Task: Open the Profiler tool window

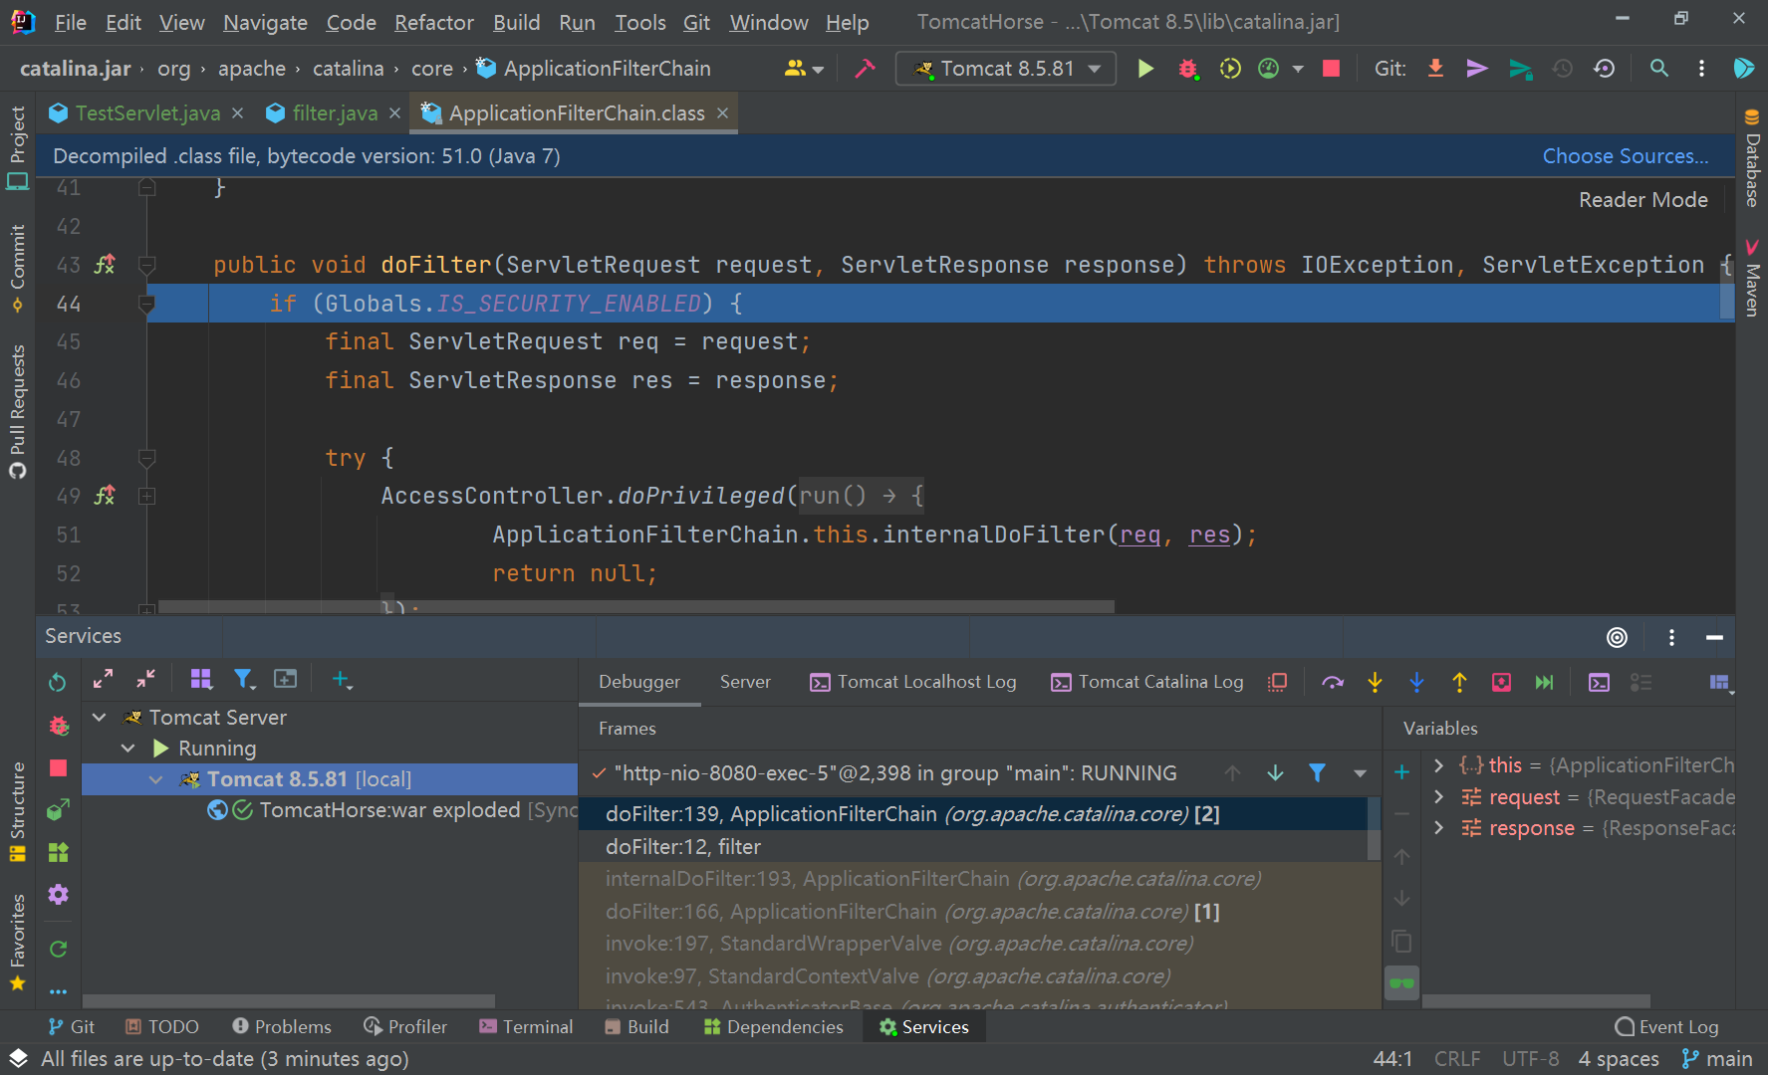Action: pyautogui.click(x=405, y=1027)
